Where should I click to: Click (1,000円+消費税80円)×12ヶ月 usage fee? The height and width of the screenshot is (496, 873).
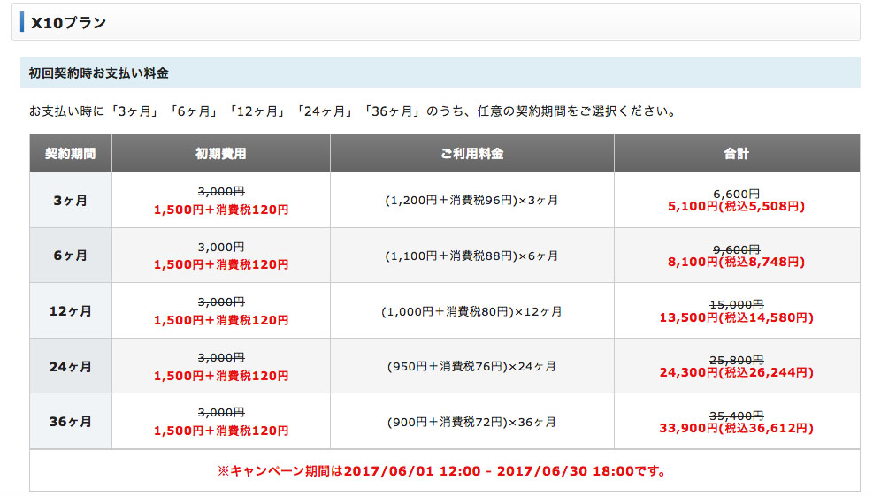(x=471, y=311)
